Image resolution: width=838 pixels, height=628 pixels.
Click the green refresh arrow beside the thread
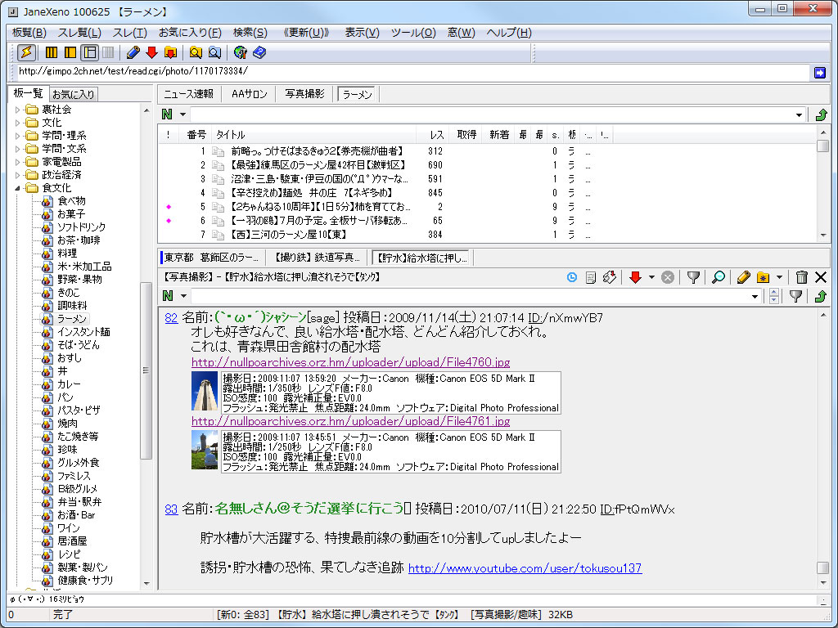pos(821,296)
